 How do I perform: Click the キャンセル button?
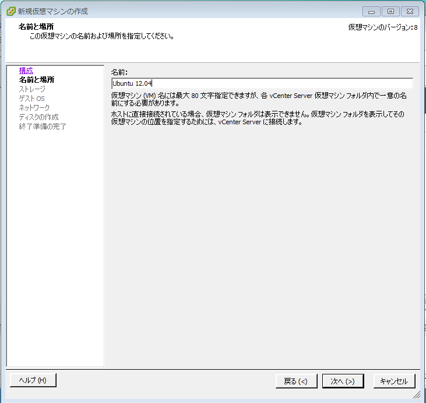(394, 381)
